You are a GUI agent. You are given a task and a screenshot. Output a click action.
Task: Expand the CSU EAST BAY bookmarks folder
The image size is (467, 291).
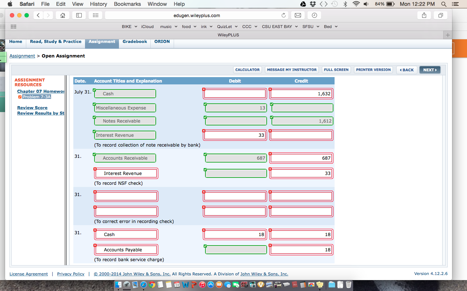[x=279, y=27]
